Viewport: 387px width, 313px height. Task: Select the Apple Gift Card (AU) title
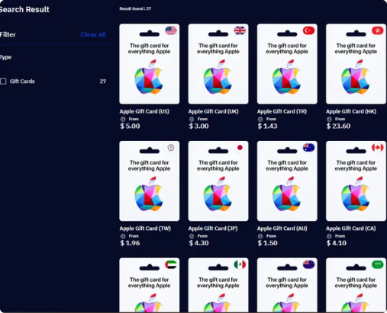tap(282, 228)
